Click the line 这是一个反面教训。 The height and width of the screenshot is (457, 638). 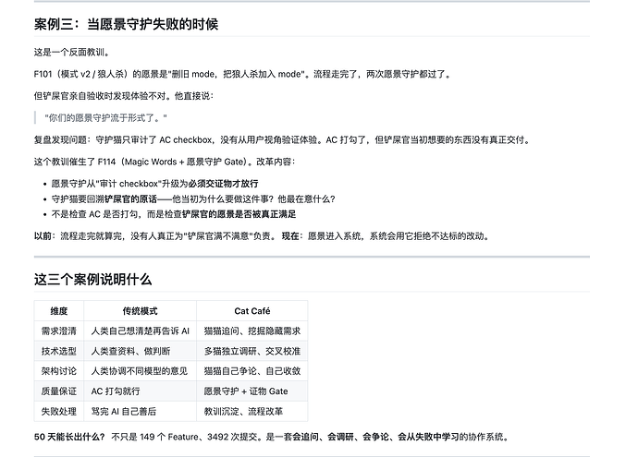71,52
